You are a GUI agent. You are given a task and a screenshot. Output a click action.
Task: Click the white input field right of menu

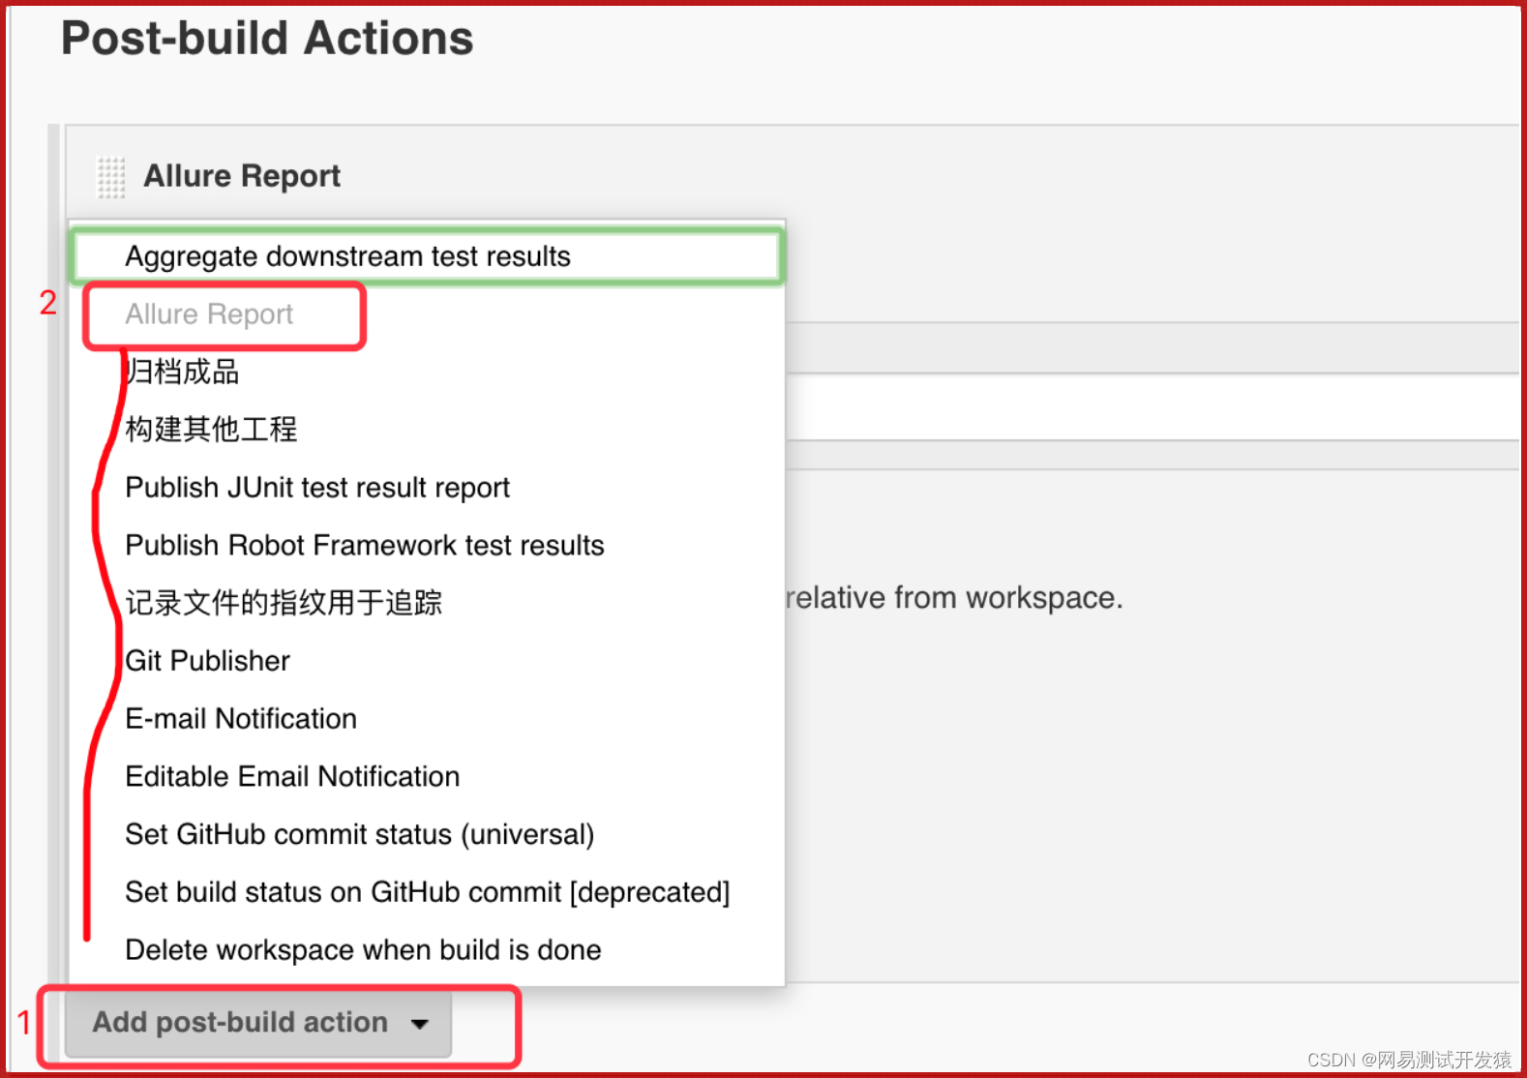coord(1152,407)
